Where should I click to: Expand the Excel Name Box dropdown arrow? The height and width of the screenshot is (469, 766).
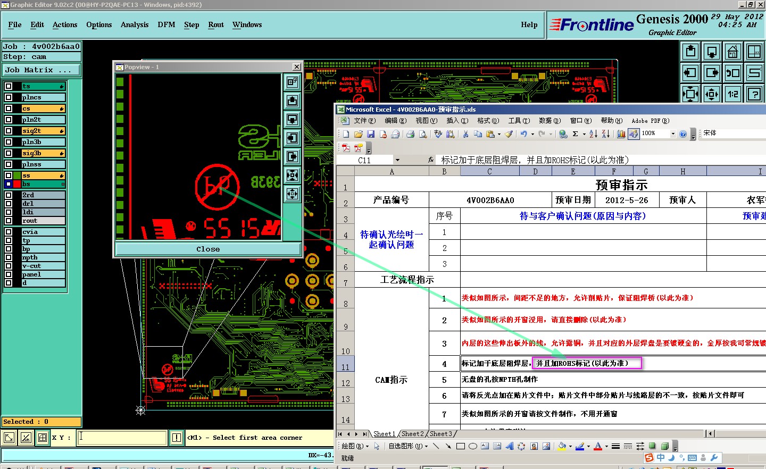pyautogui.click(x=397, y=160)
